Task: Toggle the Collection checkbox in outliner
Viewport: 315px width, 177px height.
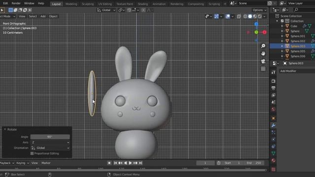Action: point(282,21)
